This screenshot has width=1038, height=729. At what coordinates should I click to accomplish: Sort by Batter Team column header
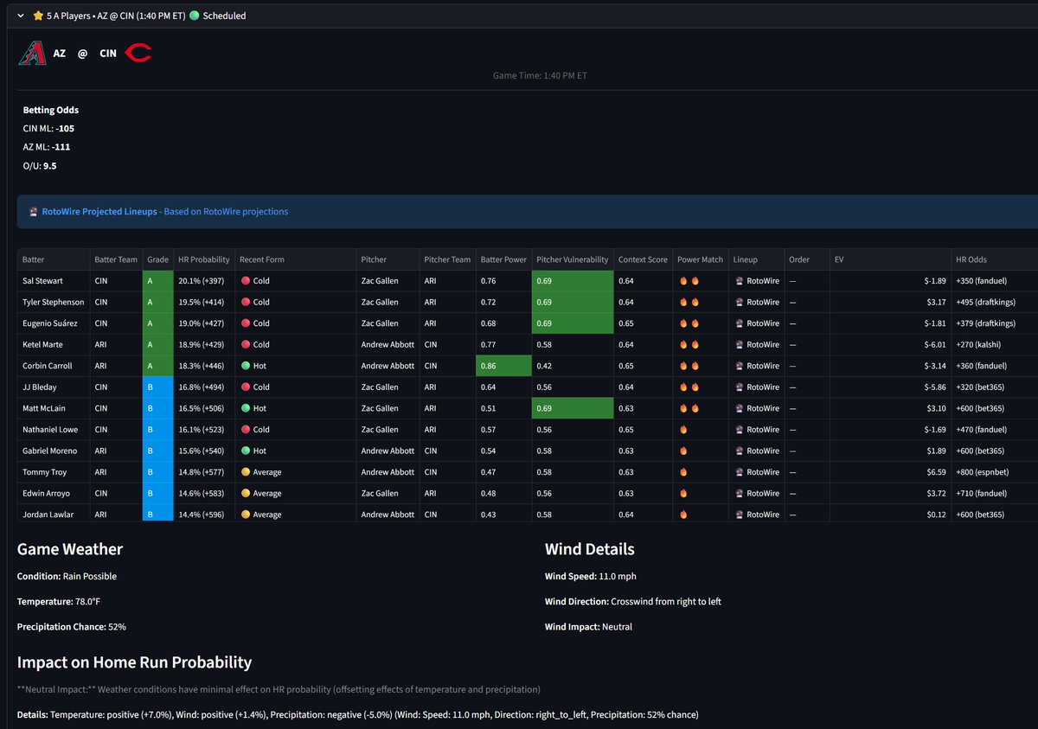pyautogui.click(x=116, y=259)
